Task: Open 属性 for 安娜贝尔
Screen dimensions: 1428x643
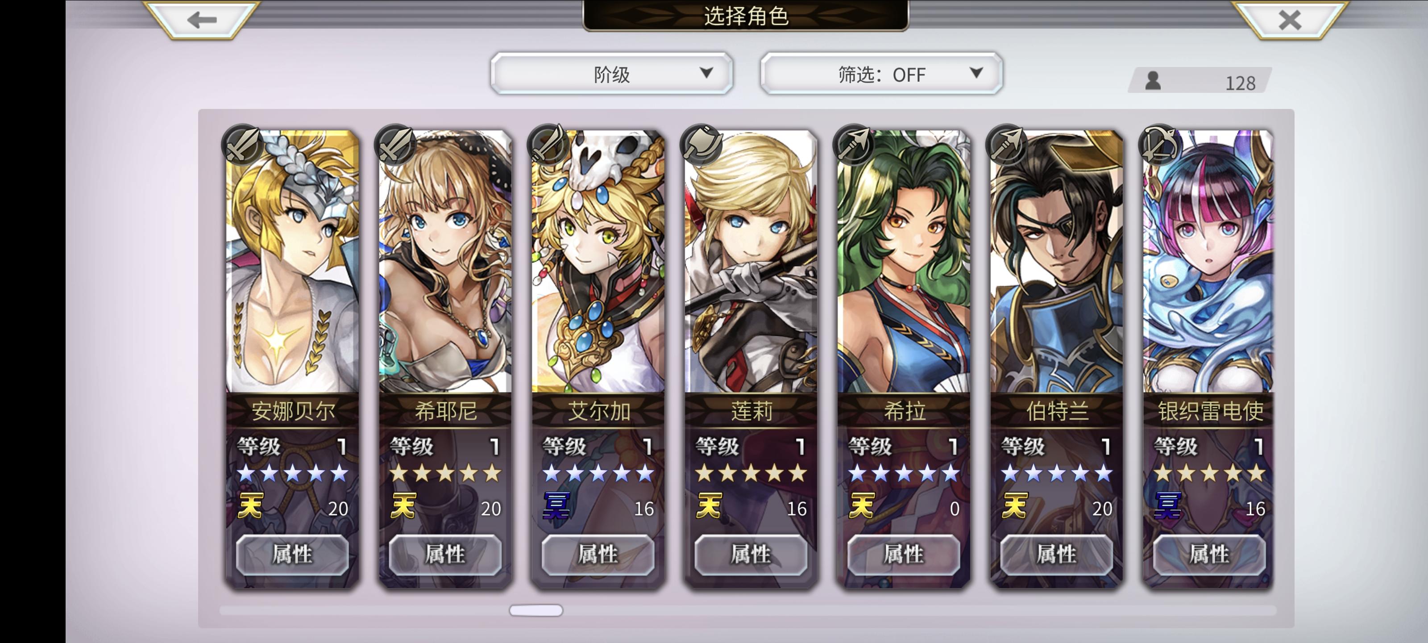Action: pyautogui.click(x=293, y=554)
